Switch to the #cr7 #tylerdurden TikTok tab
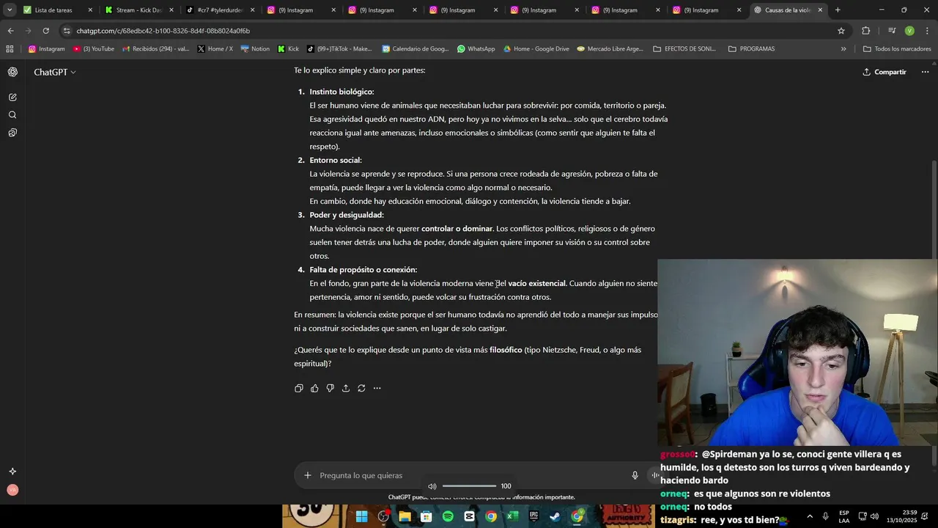 (x=220, y=10)
